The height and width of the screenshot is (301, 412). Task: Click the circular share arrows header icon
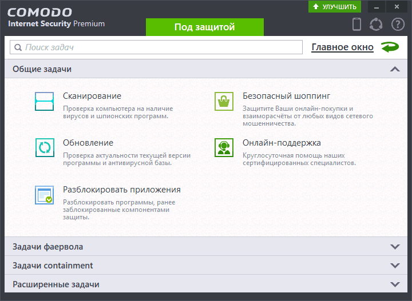(x=376, y=25)
